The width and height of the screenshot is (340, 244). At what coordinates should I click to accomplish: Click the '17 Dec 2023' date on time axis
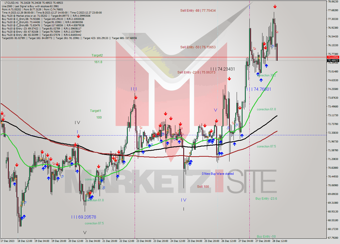(8, 241)
